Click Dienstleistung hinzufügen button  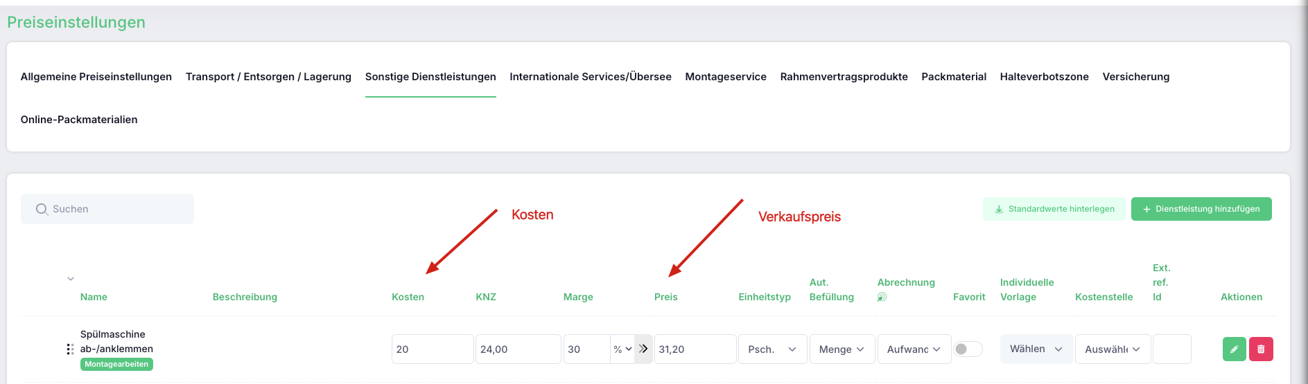[1201, 209]
